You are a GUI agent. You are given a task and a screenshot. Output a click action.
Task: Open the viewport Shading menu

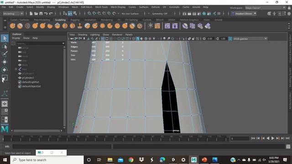(82, 35)
